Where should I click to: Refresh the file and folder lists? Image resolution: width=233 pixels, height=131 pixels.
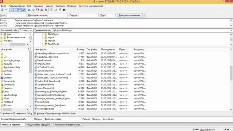(x=29, y=10)
